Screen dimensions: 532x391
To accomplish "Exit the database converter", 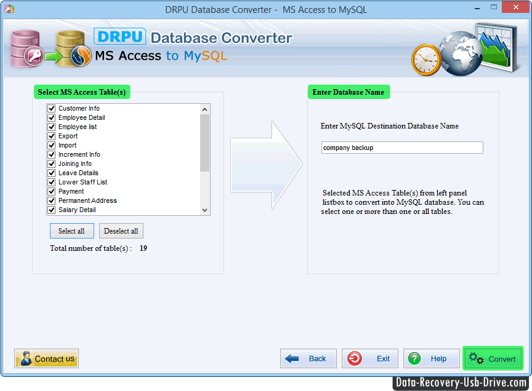I will (x=370, y=358).
